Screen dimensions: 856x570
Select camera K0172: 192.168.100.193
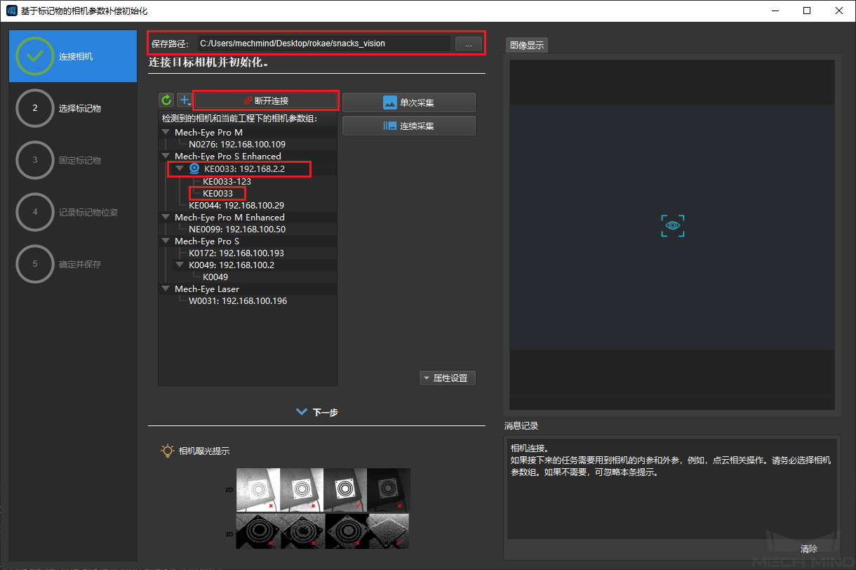point(236,253)
